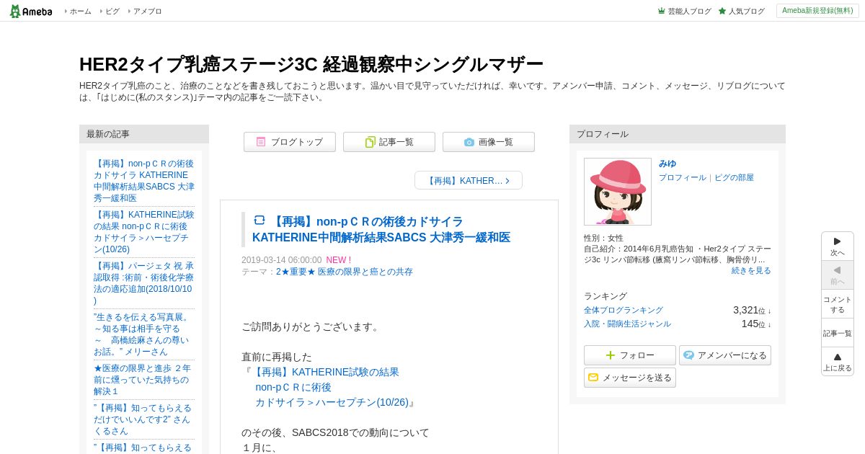Open linked post 【再掲】KATHERINE試験の結果 in article body
The width and height of the screenshot is (865, 454).
(x=332, y=387)
